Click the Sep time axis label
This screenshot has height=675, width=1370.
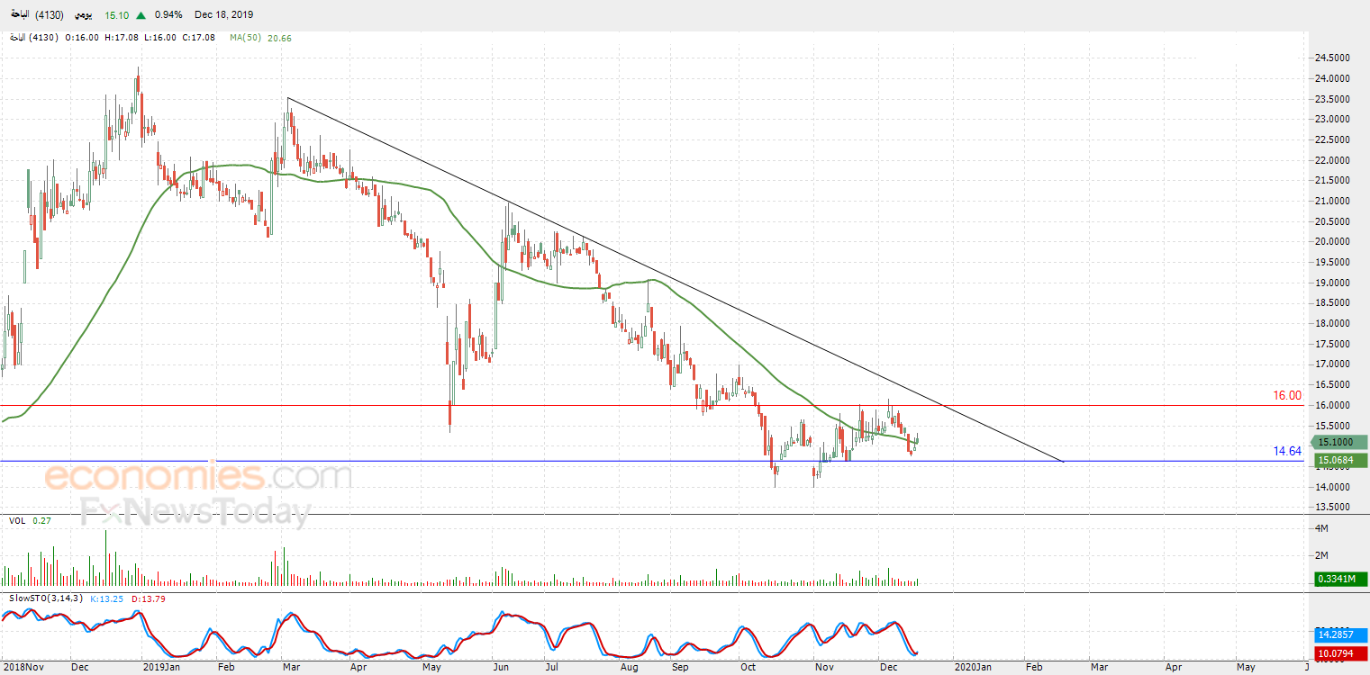[680, 667]
